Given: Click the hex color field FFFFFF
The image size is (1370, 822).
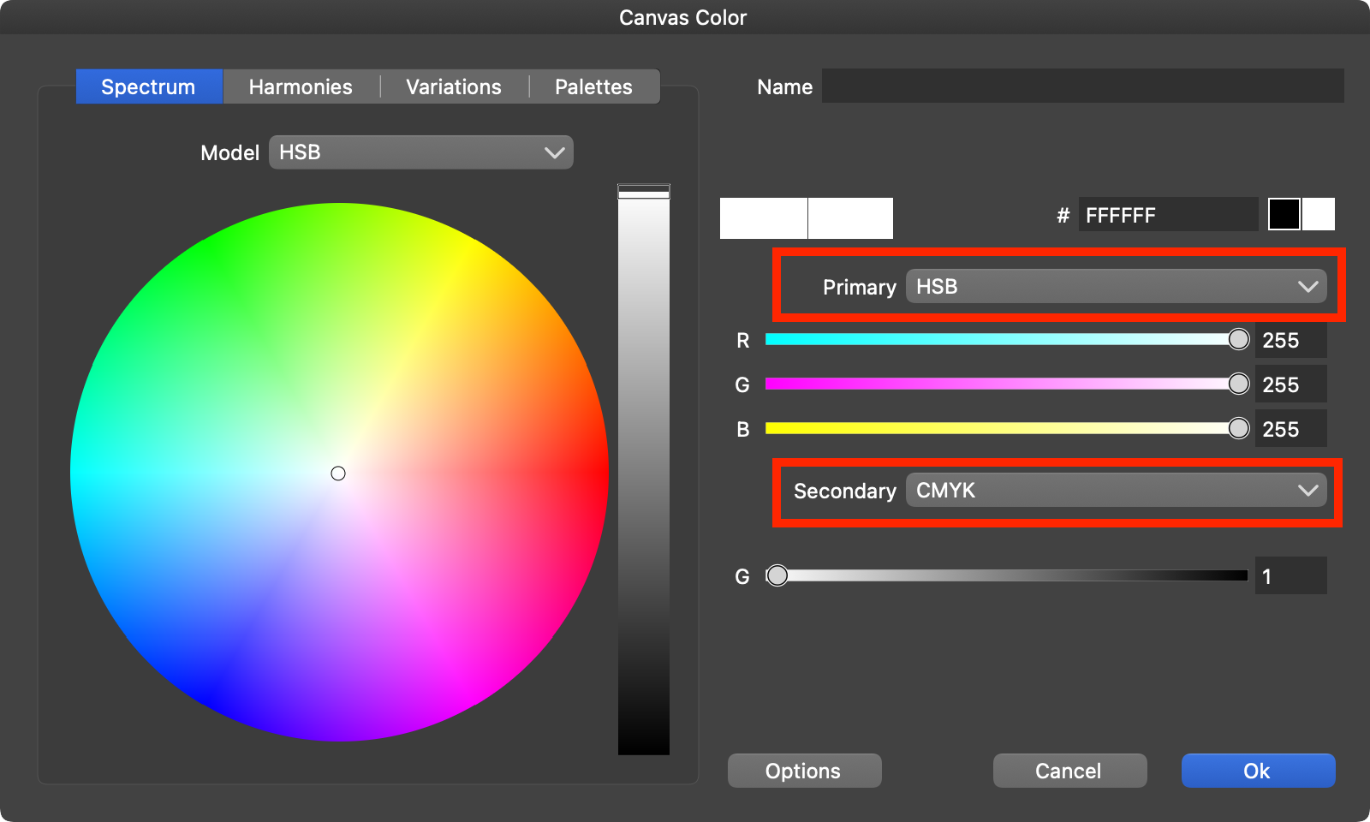Looking at the screenshot, I should click(1167, 215).
